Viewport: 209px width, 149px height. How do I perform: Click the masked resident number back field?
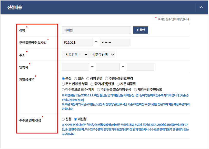pyautogui.click(x=115, y=42)
